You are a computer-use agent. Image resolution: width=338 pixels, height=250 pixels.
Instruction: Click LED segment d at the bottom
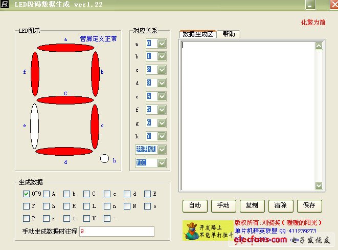point(65,152)
